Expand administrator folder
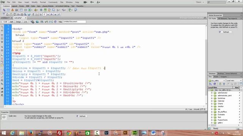The image size is (243, 136). pyautogui.click(x=212, y=93)
